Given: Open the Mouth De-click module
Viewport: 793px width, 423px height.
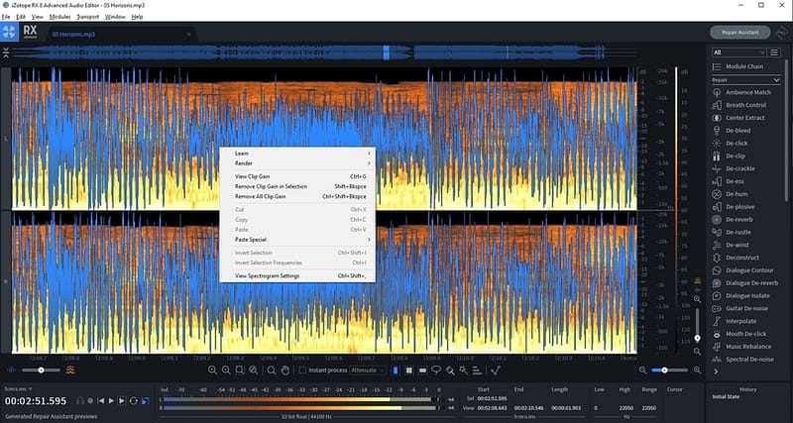Looking at the screenshot, I should tap(739, 334).
